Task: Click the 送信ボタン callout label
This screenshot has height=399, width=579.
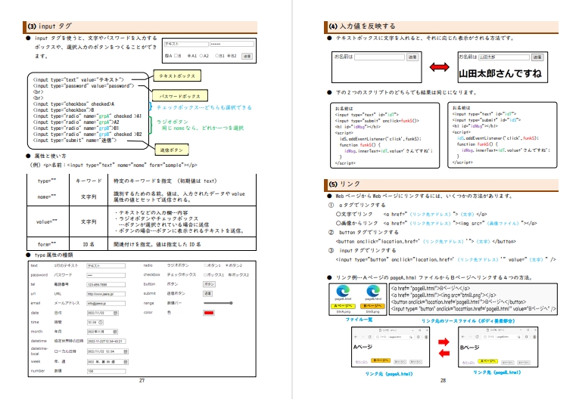Action: (171, 150)
